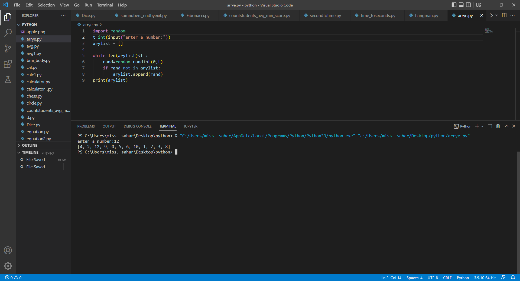Open the Testing flask icon
Screen dimensions: 520x281
click(8, 79)
